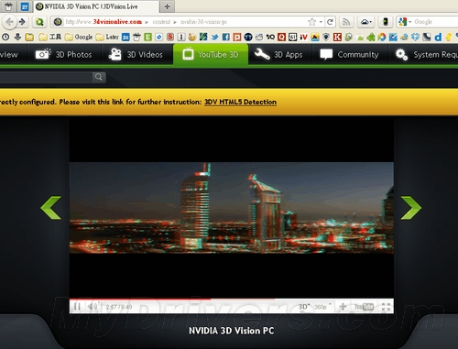Click the site search text field
Screen dimensions: 458x349
coord(46,77)
